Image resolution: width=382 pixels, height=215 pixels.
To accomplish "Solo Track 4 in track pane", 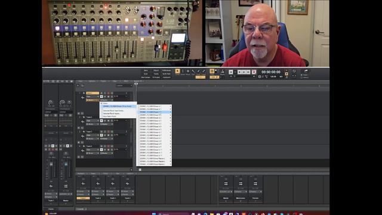I will pos(105,146).
